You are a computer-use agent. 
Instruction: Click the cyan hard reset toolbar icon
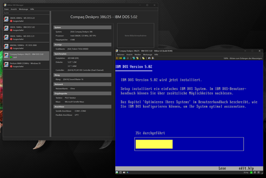[x=124, y=58]
